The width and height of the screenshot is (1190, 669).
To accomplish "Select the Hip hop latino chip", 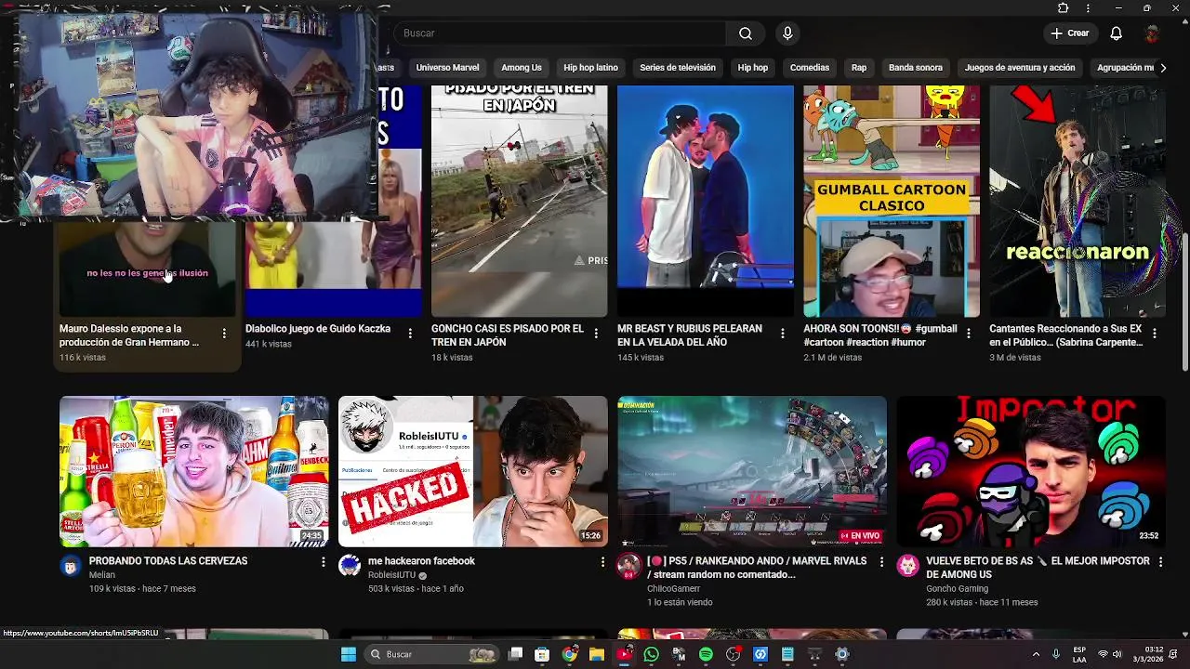I will coord(590,68).
